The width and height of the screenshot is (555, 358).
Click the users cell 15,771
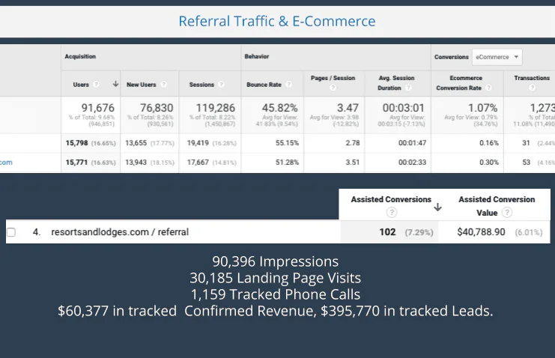tap(76, 163)
